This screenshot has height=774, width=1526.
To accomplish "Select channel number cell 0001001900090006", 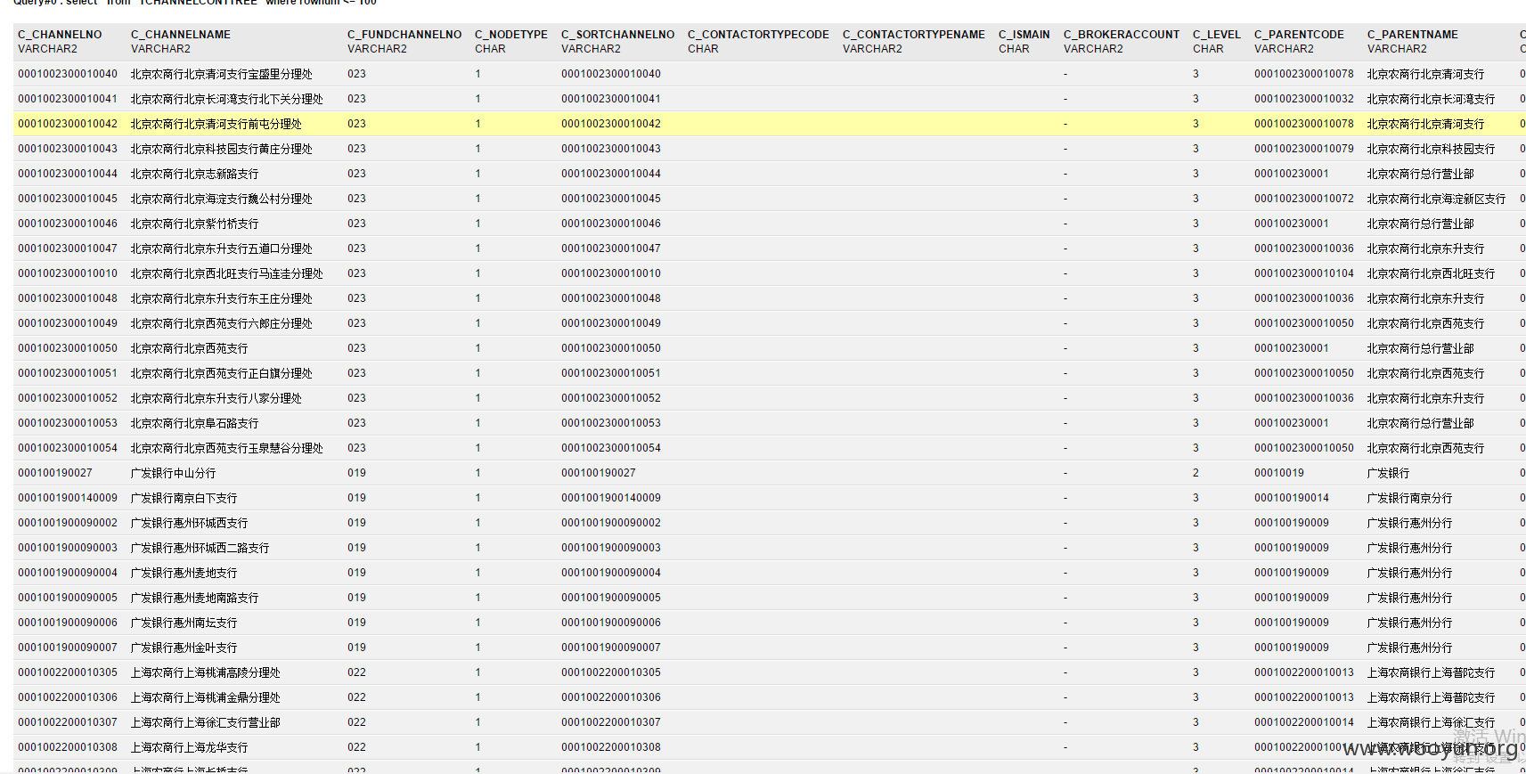I will (x=68, y=623).
